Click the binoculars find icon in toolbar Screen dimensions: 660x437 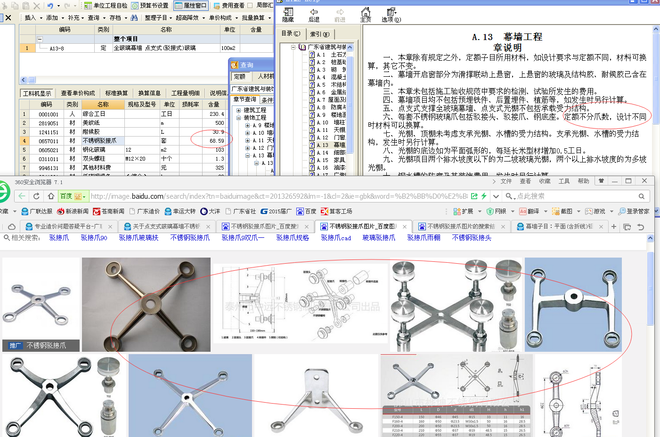tap(134, 17)
